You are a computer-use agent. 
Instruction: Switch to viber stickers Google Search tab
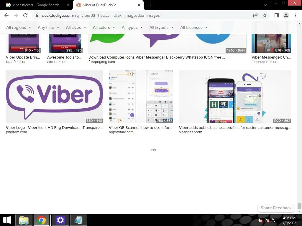(x=36, y=5)
